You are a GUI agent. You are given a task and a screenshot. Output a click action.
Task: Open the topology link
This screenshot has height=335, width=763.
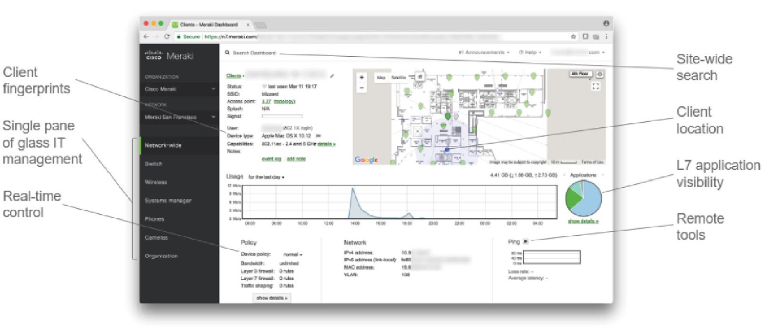coord(284,102)
